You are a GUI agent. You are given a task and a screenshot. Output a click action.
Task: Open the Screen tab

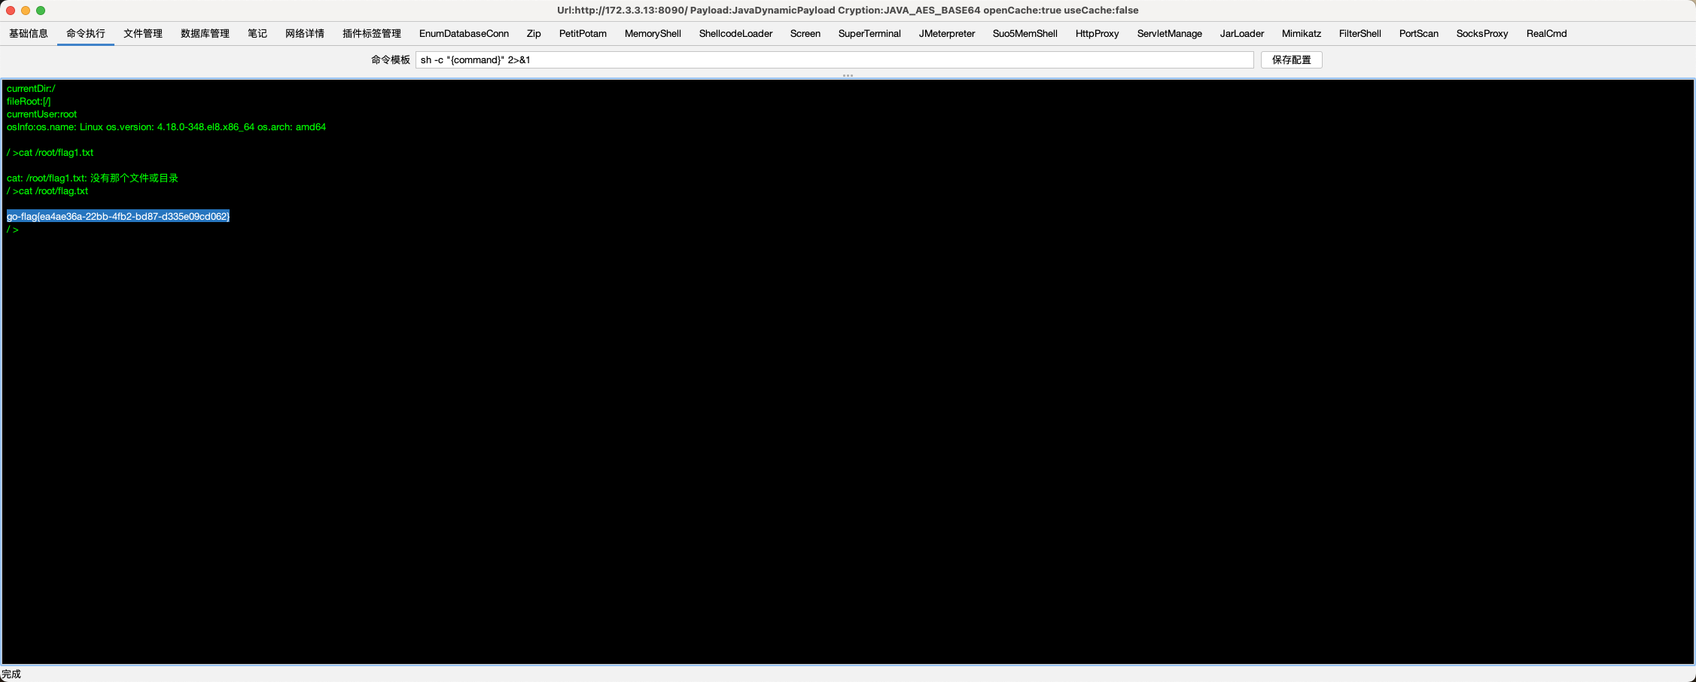pyautogui.click(x=805, y=34)
